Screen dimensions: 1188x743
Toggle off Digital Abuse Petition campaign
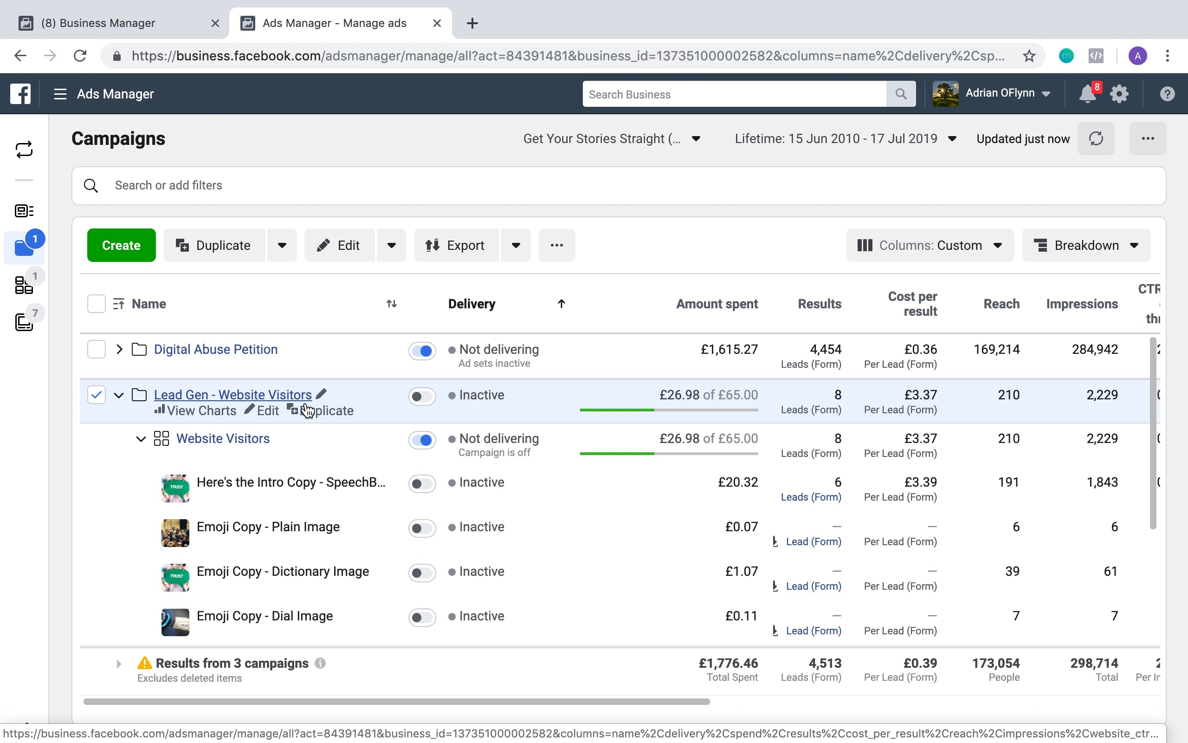point(422,351)
